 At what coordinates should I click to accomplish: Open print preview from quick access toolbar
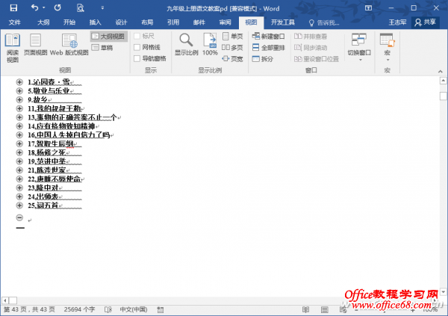(x=81, y=8)
